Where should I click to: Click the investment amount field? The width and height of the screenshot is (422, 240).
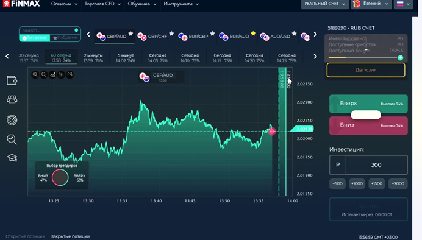pos(376,164)
